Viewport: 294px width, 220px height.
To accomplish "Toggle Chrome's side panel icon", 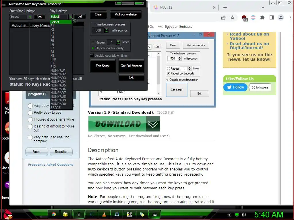I will pos(272,17).
